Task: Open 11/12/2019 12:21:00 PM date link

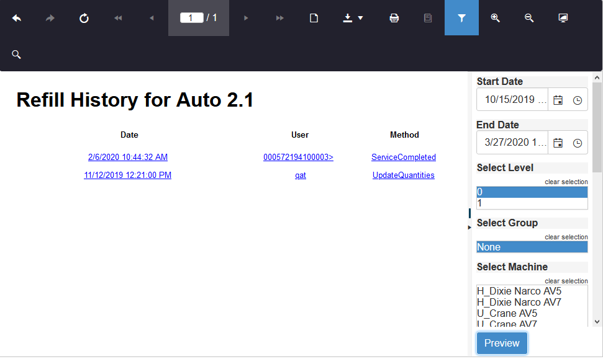Action: coord(128,175)
